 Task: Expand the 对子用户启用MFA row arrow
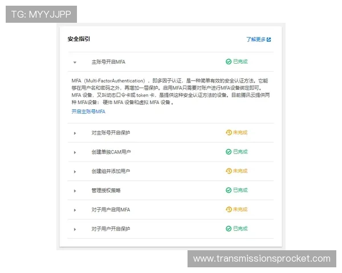75,210
